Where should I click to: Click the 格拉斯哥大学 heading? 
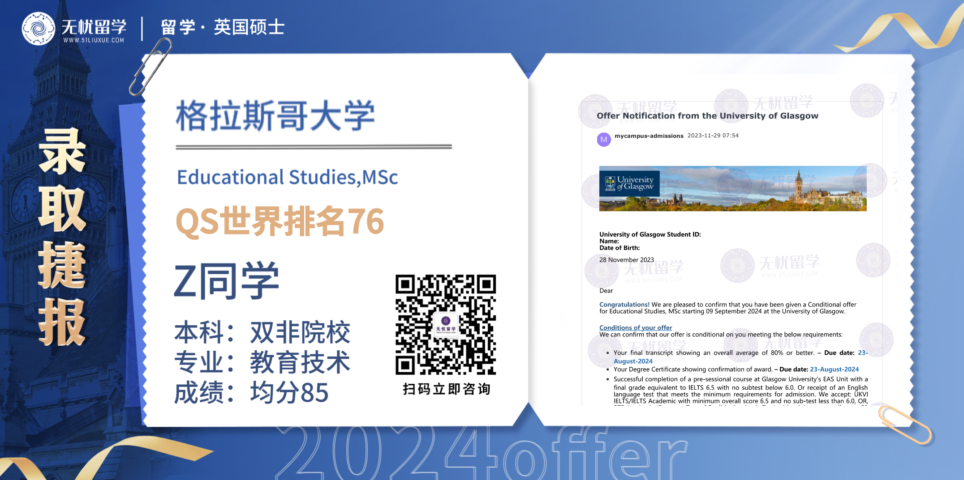tap(275, 116)
